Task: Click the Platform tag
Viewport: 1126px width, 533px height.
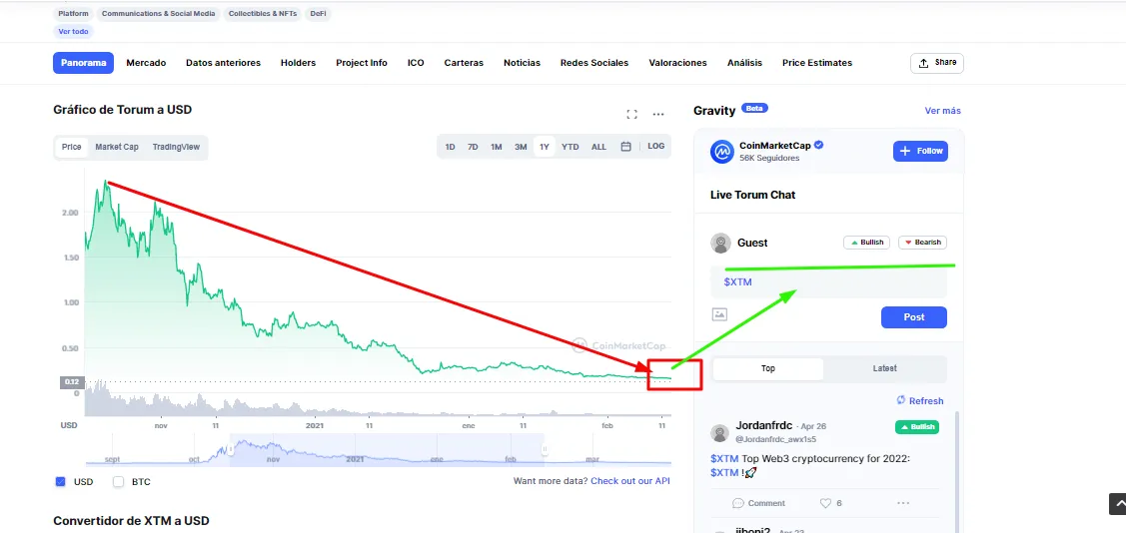Action: tap(74, 14)
